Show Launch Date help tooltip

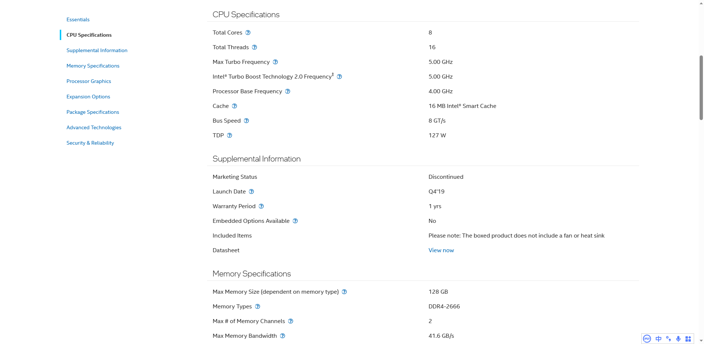point(252,192)
